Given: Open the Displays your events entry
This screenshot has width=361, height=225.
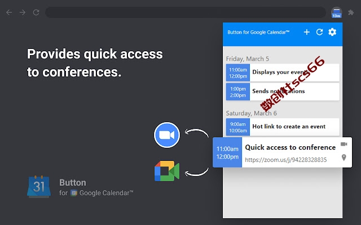Looking at the screenshot, I should (283, 73).
